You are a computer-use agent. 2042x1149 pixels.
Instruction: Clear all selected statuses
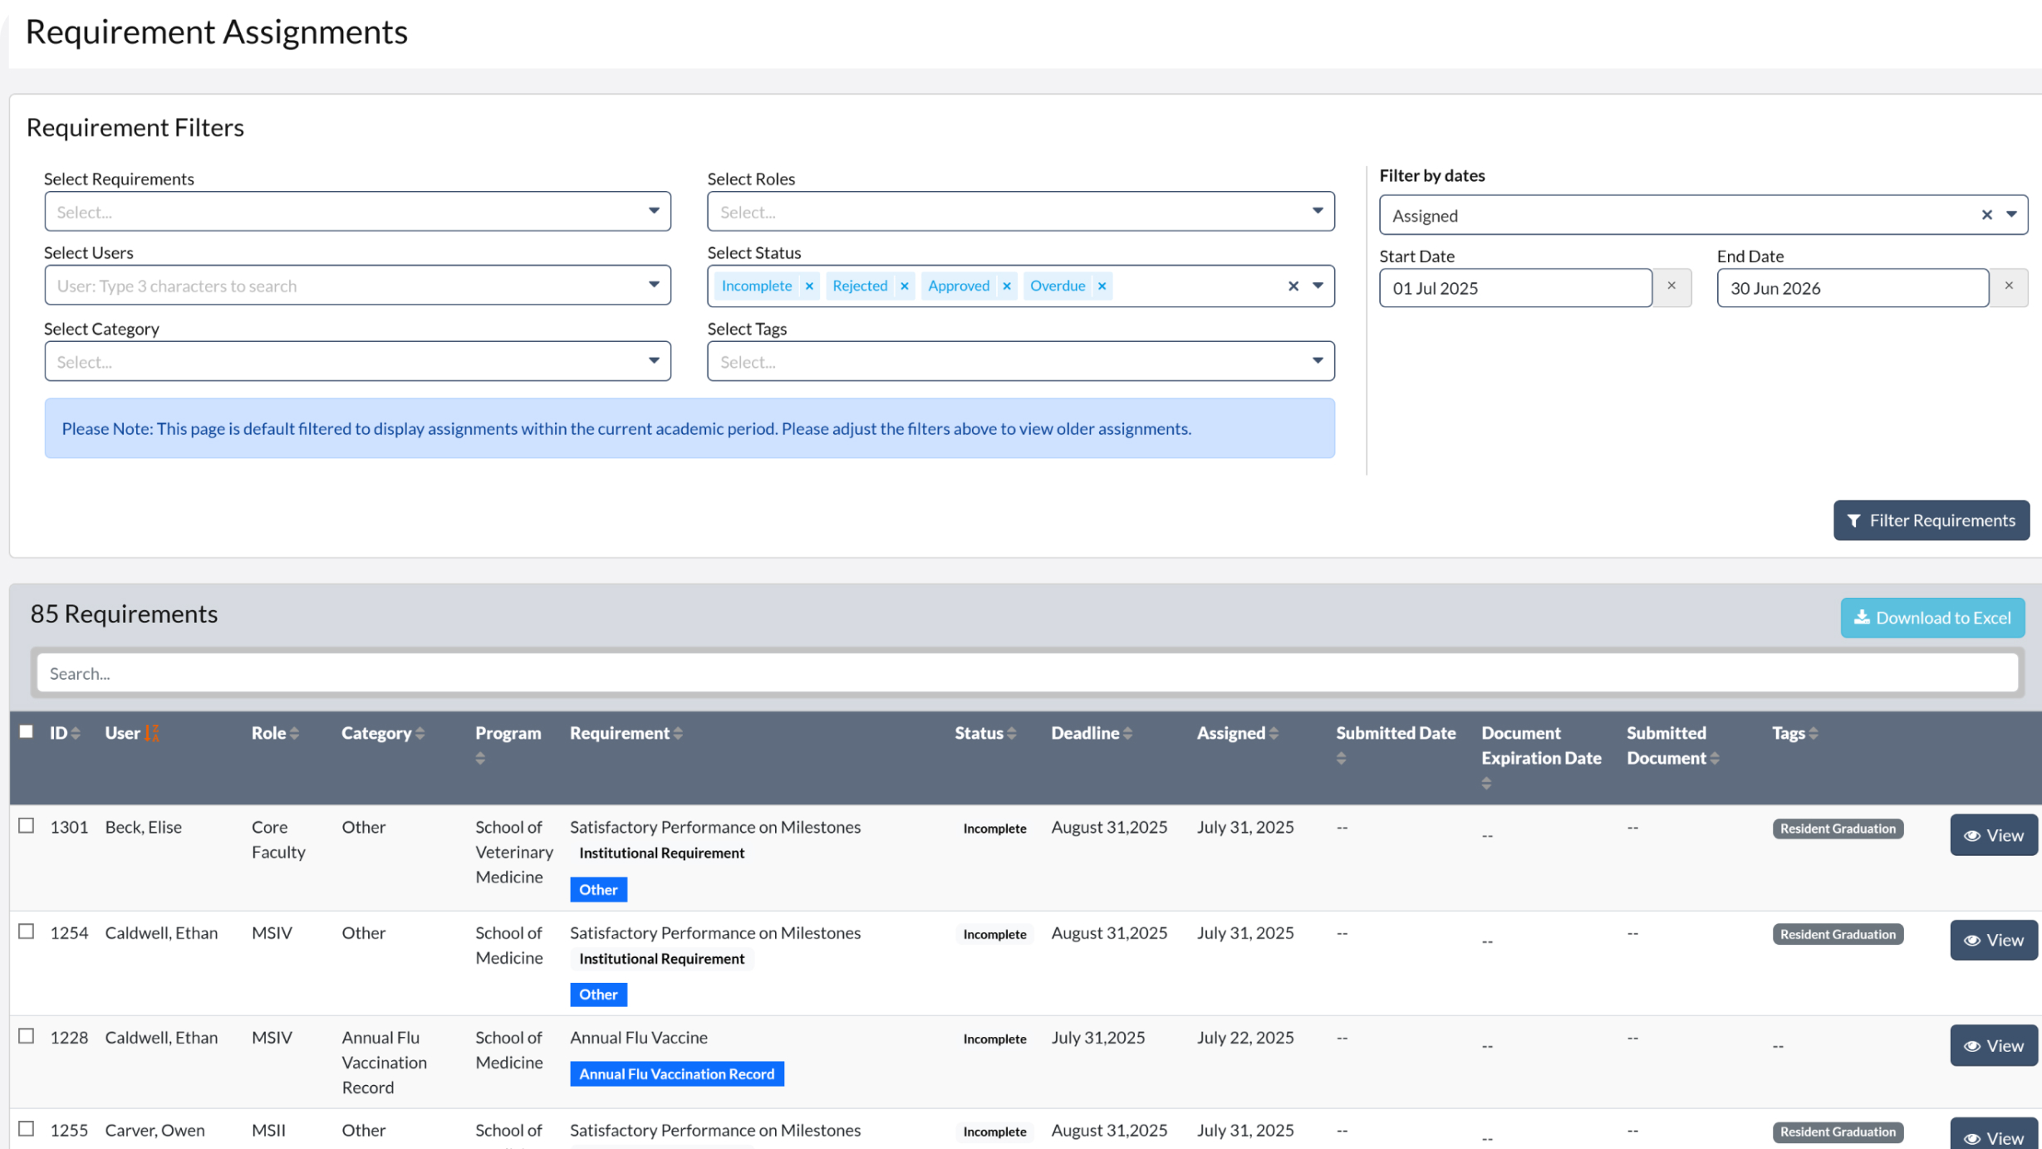point(1293,286)
